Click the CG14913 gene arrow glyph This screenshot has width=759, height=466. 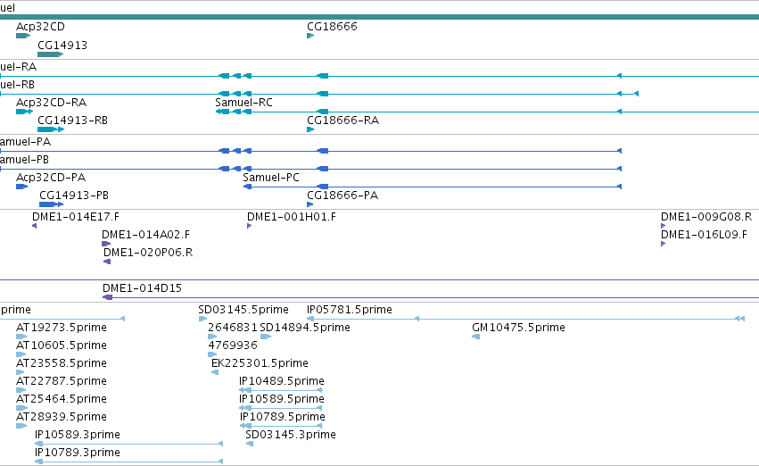click(x=50, y=54)
